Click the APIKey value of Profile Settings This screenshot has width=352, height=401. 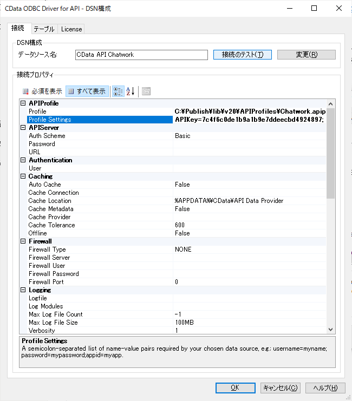(x=249, y=120)
